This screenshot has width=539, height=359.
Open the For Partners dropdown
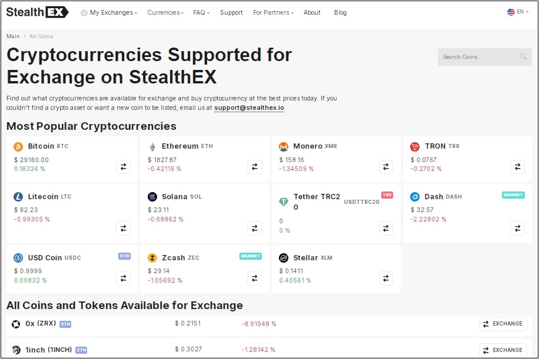(273, 12)
